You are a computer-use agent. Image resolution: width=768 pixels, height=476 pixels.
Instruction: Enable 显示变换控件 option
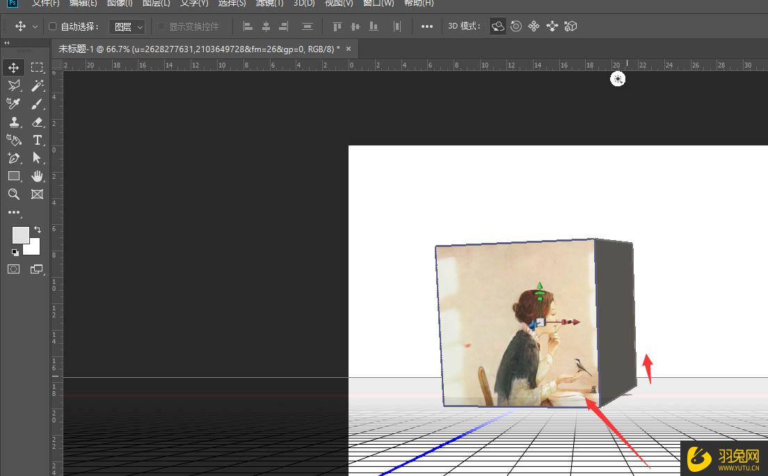coord(160,26)
